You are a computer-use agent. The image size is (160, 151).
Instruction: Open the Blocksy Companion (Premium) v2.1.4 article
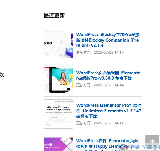[x=108, y=40]
